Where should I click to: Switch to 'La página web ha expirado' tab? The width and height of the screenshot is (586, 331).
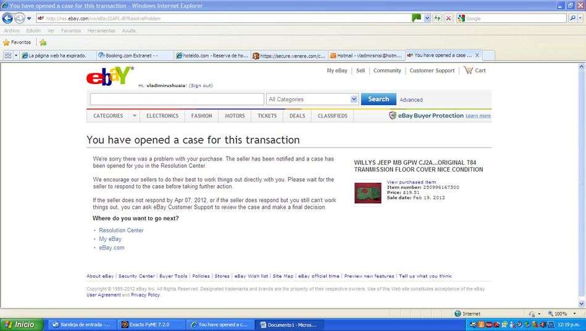pyautogui.click(x=57, y=56)
